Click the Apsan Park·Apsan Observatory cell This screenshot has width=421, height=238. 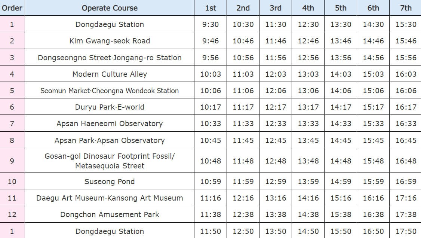pyautogui.click(x=110, y=140)
